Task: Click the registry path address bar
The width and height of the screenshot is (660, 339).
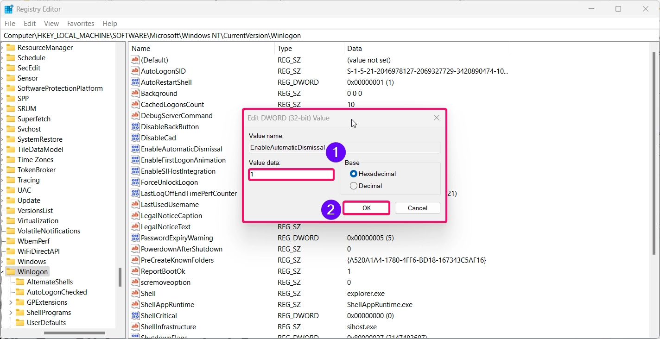Action: pos(330,35)
